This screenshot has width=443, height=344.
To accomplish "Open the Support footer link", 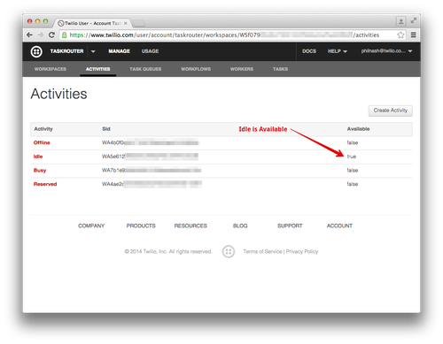I will pos(290,226).
